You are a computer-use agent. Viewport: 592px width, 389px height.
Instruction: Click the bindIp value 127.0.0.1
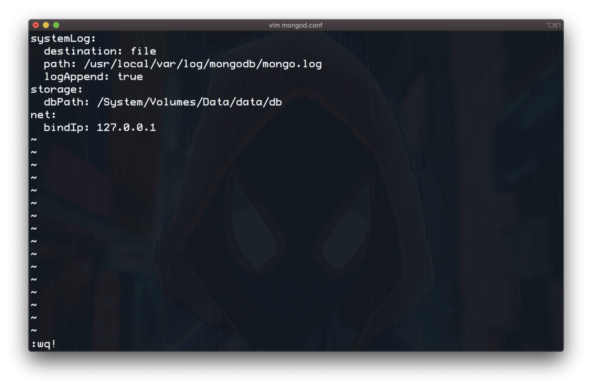coord(126,127)
